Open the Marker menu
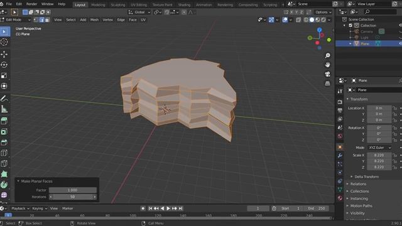This screenshot has height=226, width=402. [x=67, y=208]
